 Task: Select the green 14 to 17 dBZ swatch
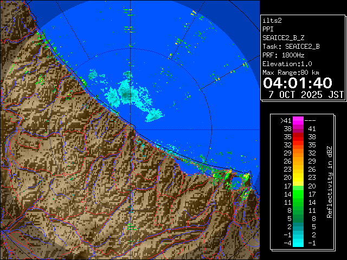298,193
